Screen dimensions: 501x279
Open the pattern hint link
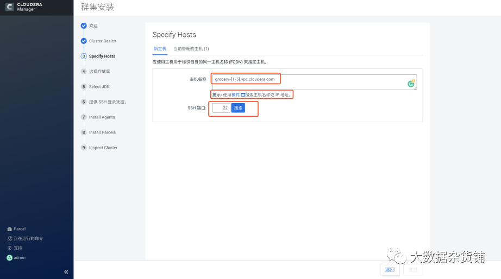tap(235, 95)
